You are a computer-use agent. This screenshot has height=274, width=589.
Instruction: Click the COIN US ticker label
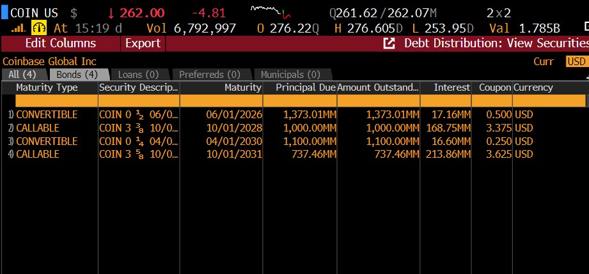tap(34, 13)
